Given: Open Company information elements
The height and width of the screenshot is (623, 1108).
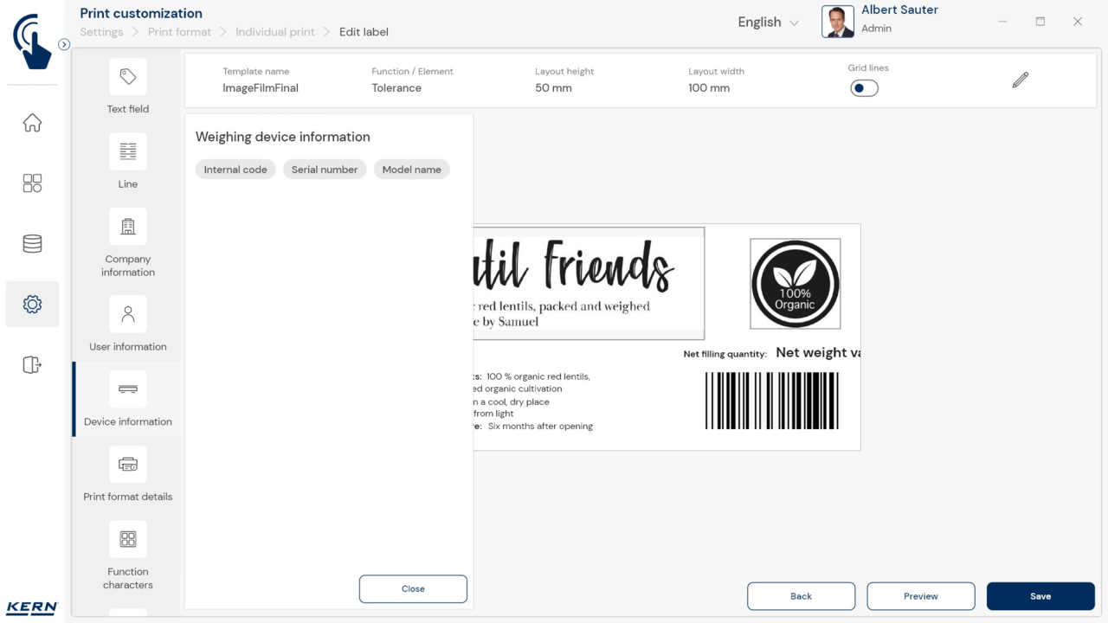Looking at the screenshot, I should click(128, 228).
